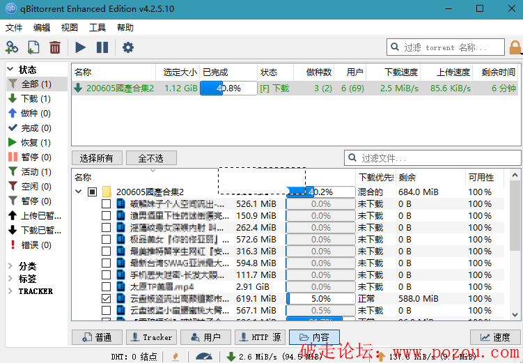
Task: Expand the 标签 section in the sidebar
Action: 10,279
